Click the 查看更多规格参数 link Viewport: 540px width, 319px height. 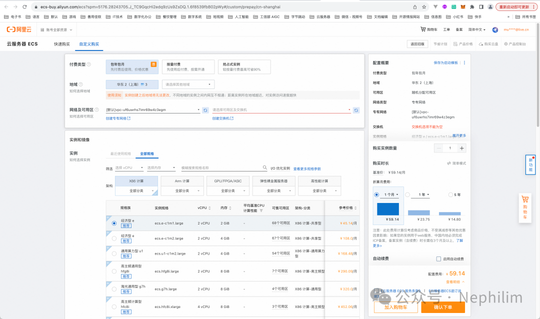click(307, 169)
